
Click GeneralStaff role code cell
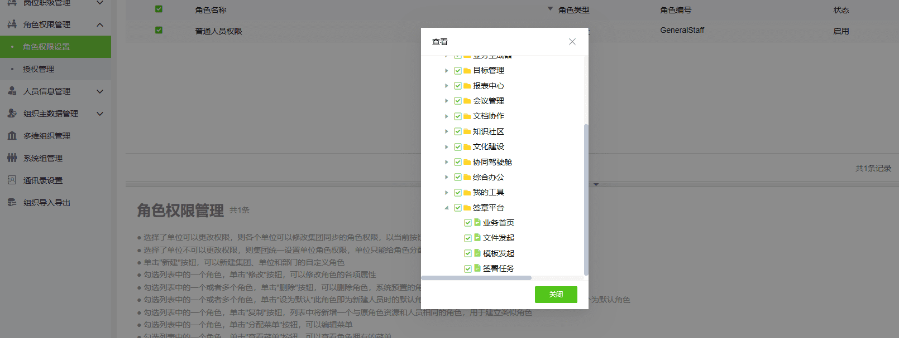point(682,30)
